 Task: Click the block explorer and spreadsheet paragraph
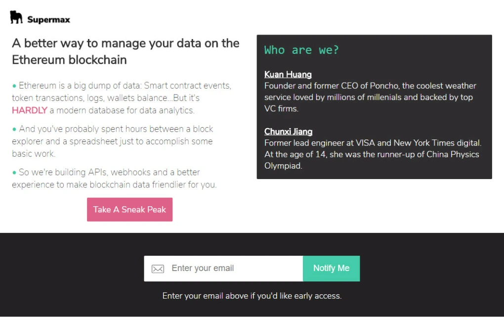pos(114,141)
